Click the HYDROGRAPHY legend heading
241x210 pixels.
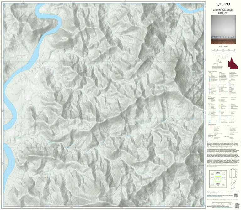[x=212, y=115]
